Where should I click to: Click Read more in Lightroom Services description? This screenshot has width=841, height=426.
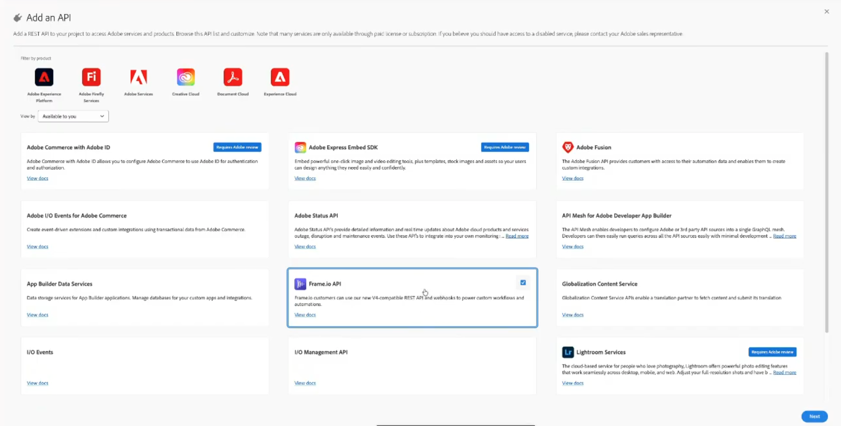(x=784, y=373)
